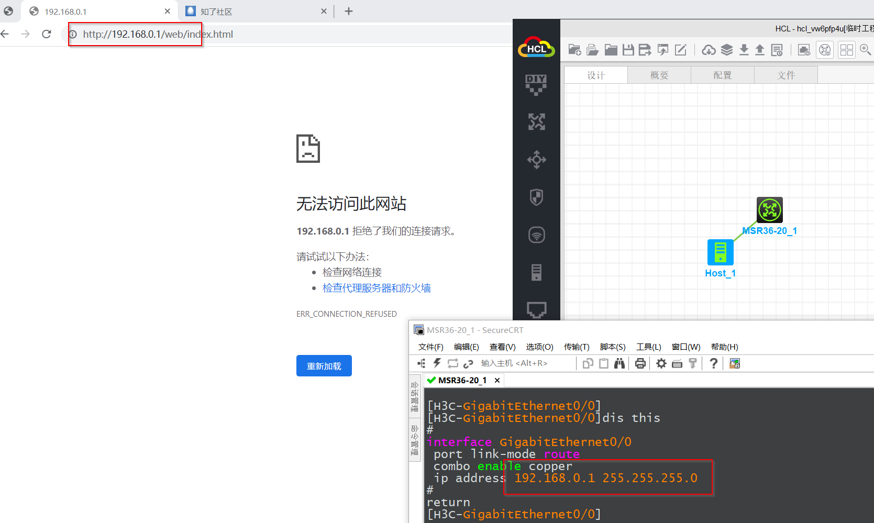Viewport: 874px width, 523px height.
Task: Click the SecureCRT reconnect arrows icon
Action: [453, 363]
